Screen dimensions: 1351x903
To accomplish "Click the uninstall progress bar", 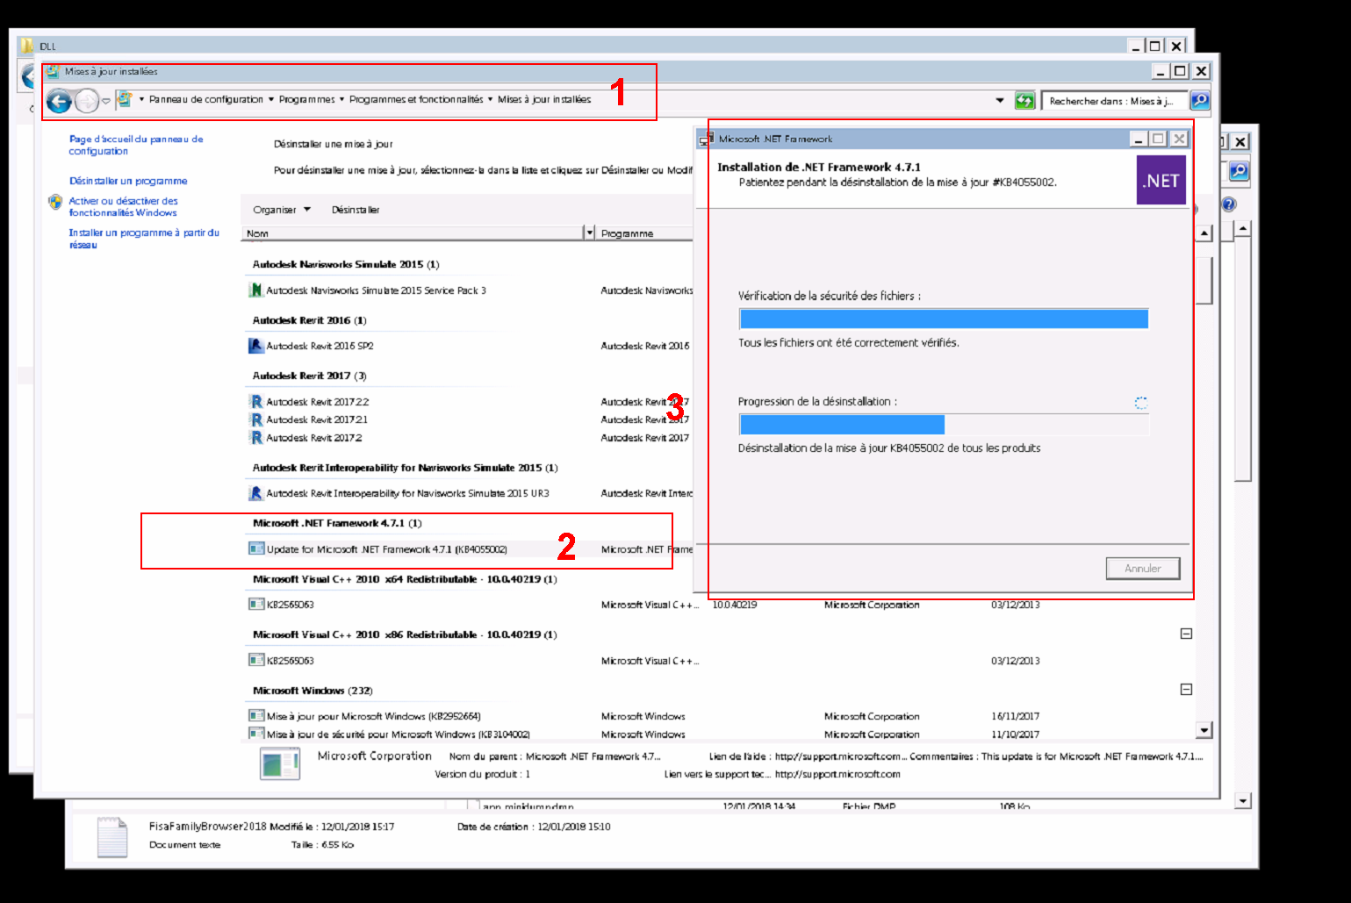I will [944, 425].
